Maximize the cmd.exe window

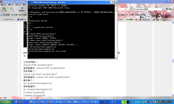click(113, 2)
